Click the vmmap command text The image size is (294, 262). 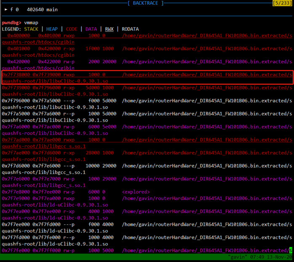31,23
